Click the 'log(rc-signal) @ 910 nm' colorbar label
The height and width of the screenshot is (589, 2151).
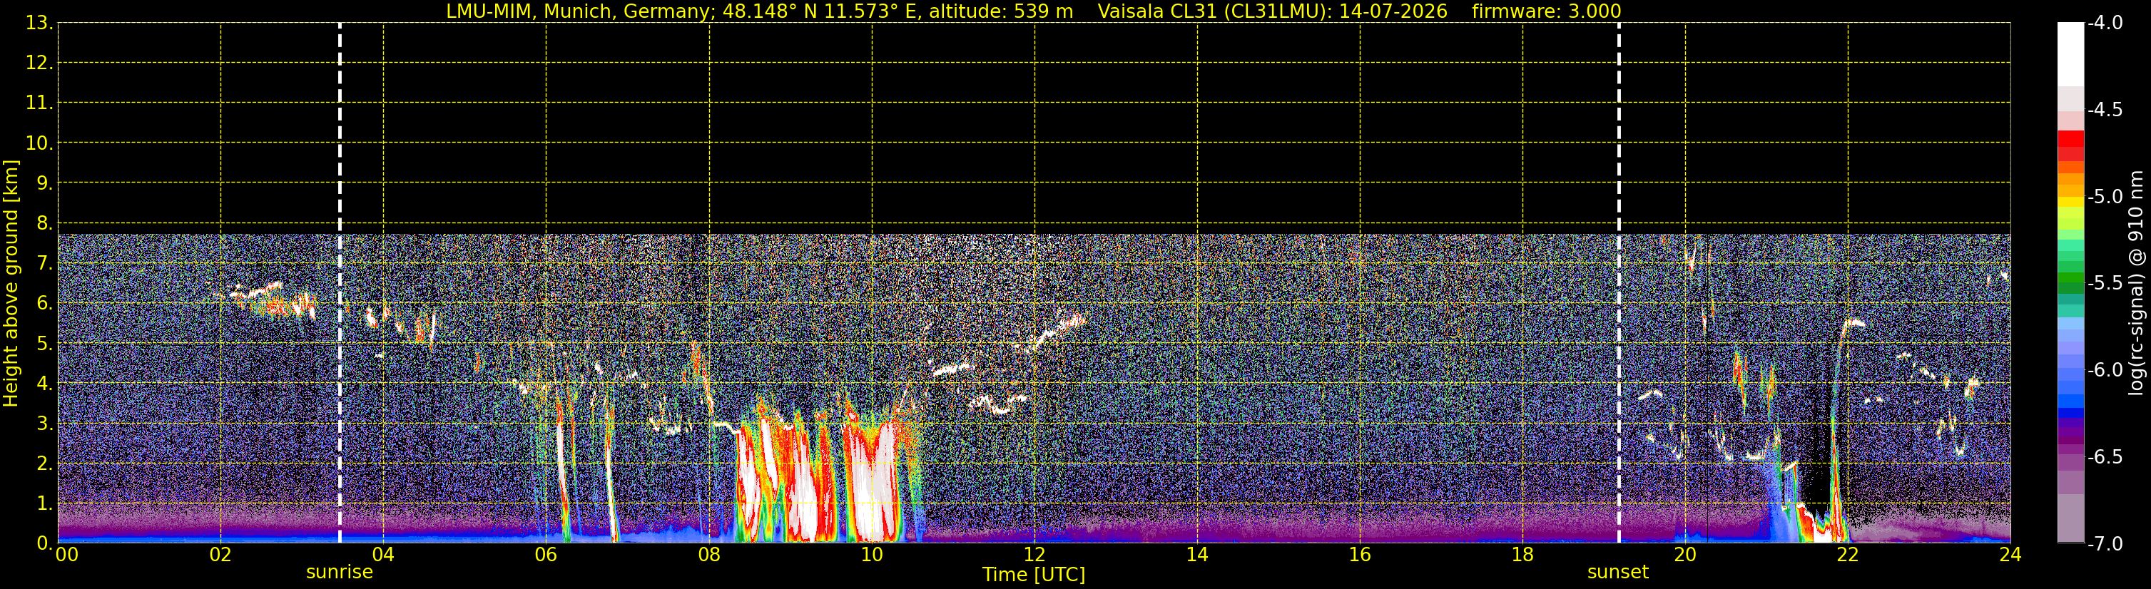[x=2137, y=283]
